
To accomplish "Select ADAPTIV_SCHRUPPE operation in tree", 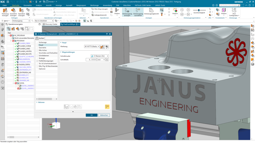I will 26,56.
